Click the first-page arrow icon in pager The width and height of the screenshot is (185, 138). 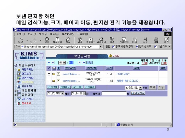coord(49,63)
